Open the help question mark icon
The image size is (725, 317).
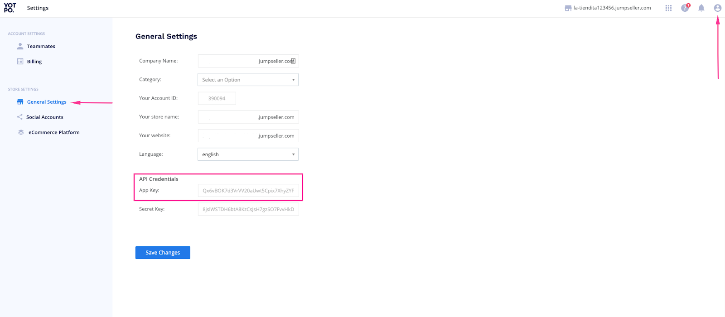click(x=685, y=8)
